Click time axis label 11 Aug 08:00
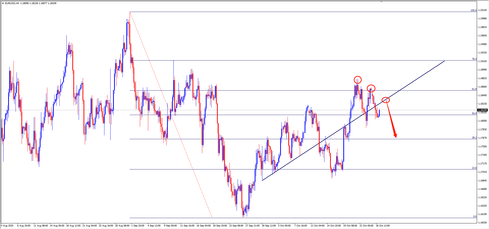 (41, 226)
